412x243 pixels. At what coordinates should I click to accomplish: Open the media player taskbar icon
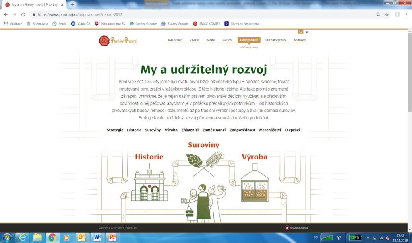point(66,238)
